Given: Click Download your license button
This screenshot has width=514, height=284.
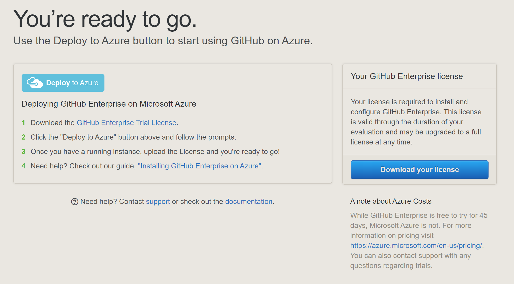Looking at the screenshot, I should [419, 170].
